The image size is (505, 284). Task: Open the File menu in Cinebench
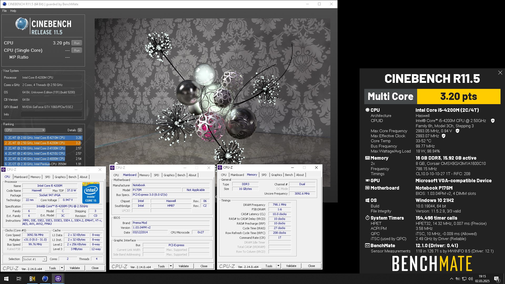4,11
